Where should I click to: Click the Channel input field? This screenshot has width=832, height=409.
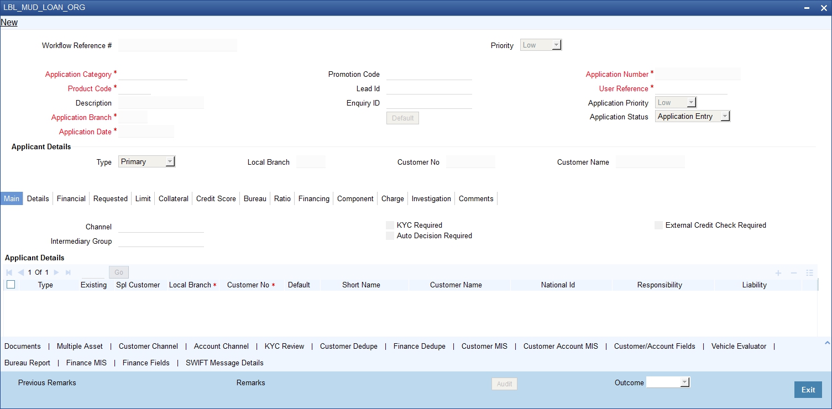pyautogui.click(x=161, y=227)
